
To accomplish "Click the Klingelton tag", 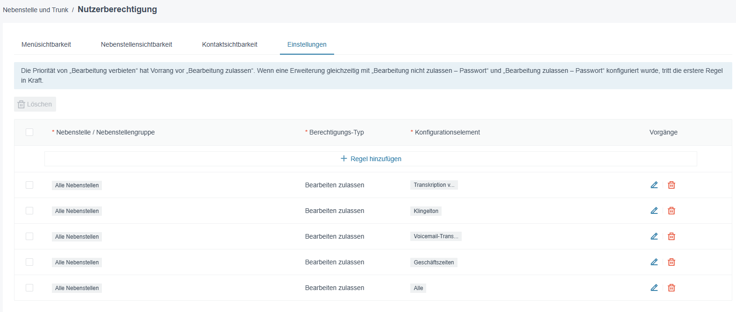I will (x=426, y=211).
